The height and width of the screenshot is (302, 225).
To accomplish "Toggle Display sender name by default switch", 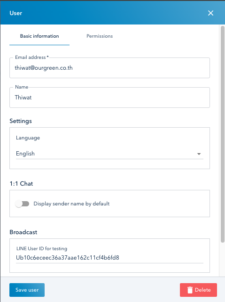I will click(x=22, y=204).
